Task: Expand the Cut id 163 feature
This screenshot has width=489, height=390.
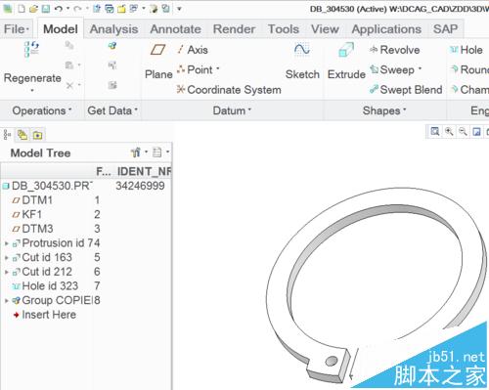Action: pos(7,258)
